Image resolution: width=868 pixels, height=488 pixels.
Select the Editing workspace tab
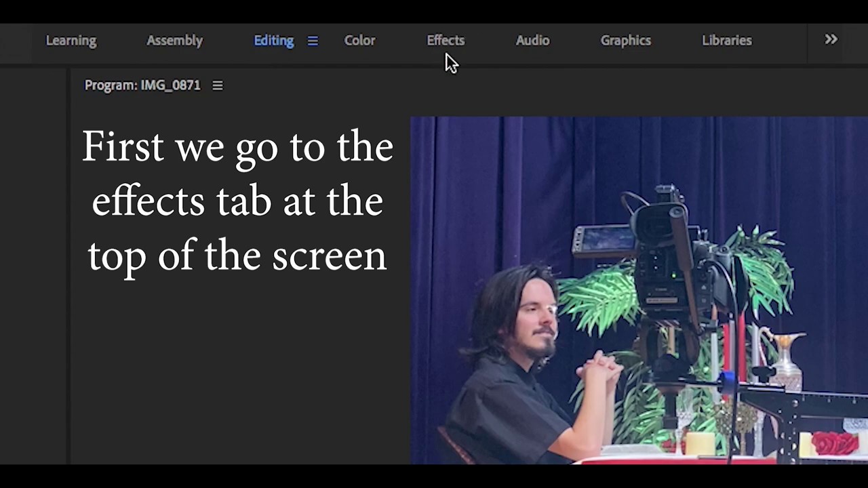(x=273, y=41)
